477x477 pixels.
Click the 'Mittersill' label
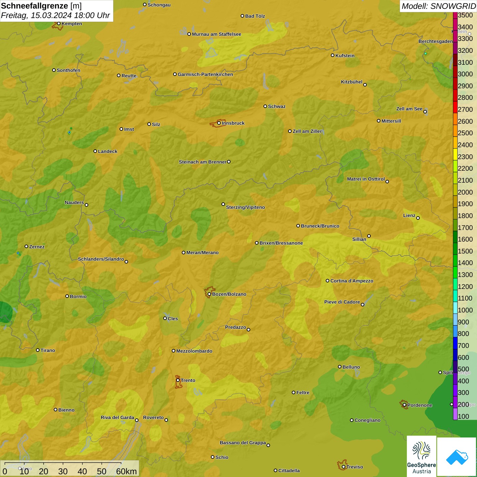[391, 121]
